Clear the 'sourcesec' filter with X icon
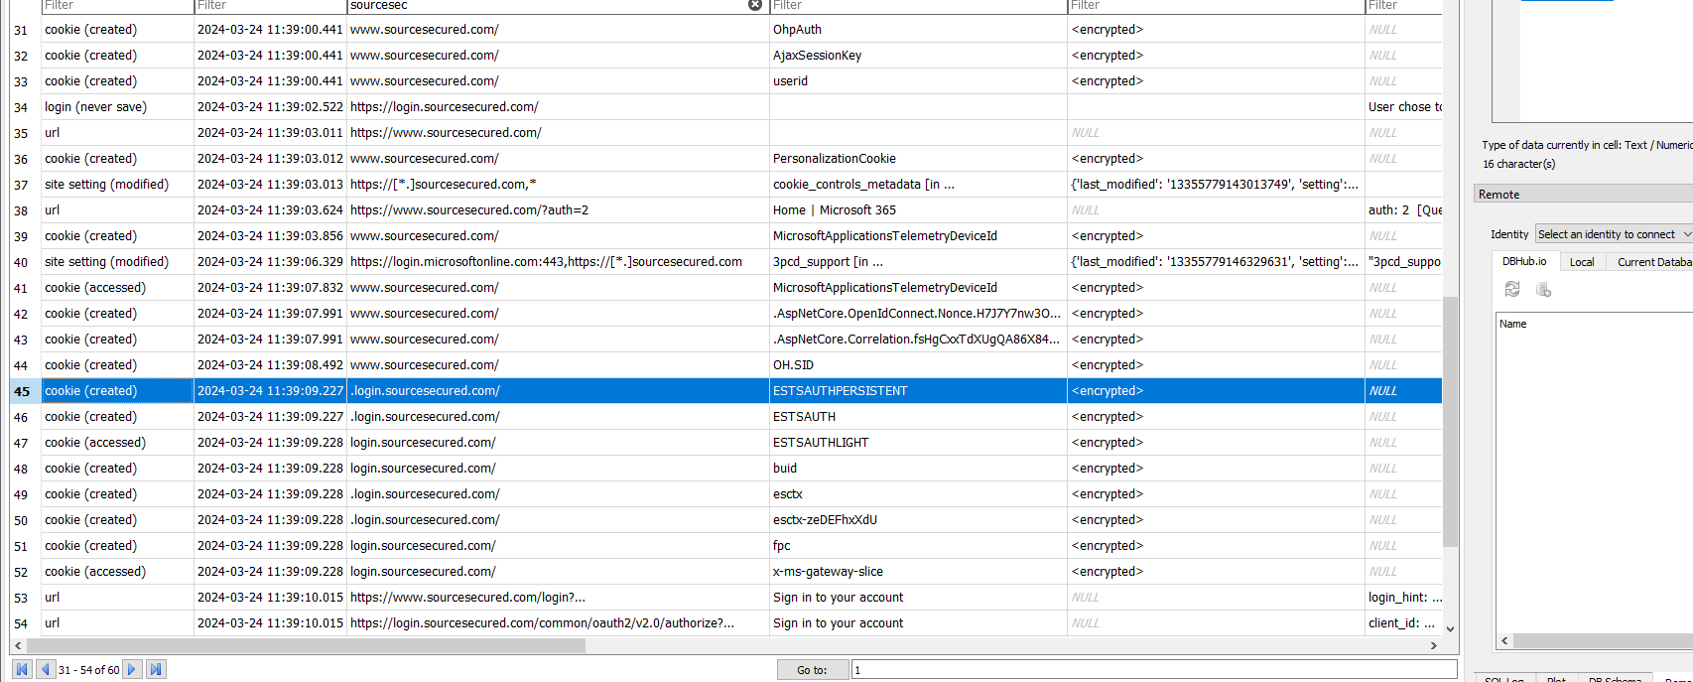 point(754,5)
